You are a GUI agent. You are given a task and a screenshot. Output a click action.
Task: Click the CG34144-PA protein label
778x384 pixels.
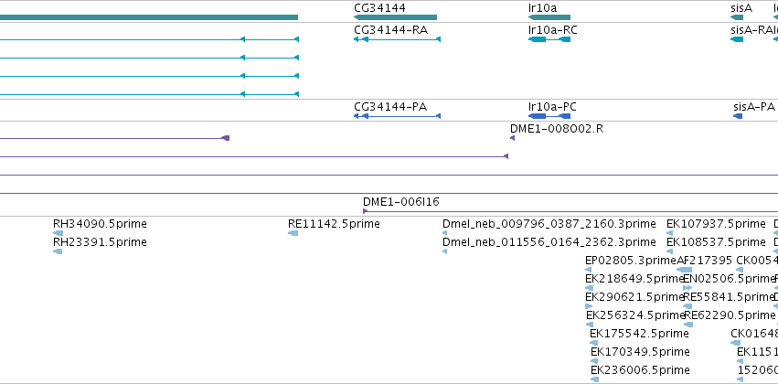click(390, 107)
